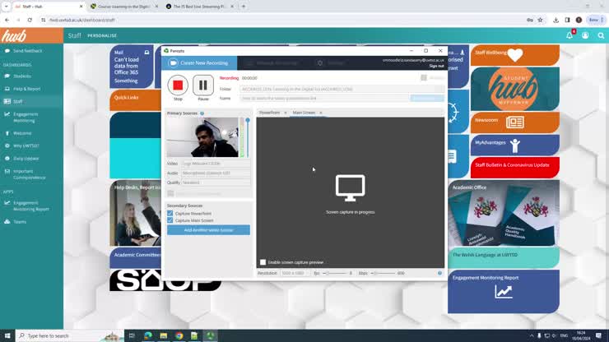Open the Video source dropdown
The width and height of the screenshot is (609, 342).
(x=216, y=164)
